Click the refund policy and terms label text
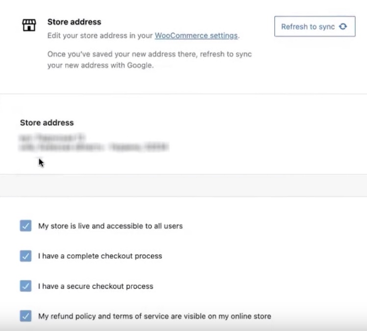This screenshot has width=367, height=331. [155, 316]
